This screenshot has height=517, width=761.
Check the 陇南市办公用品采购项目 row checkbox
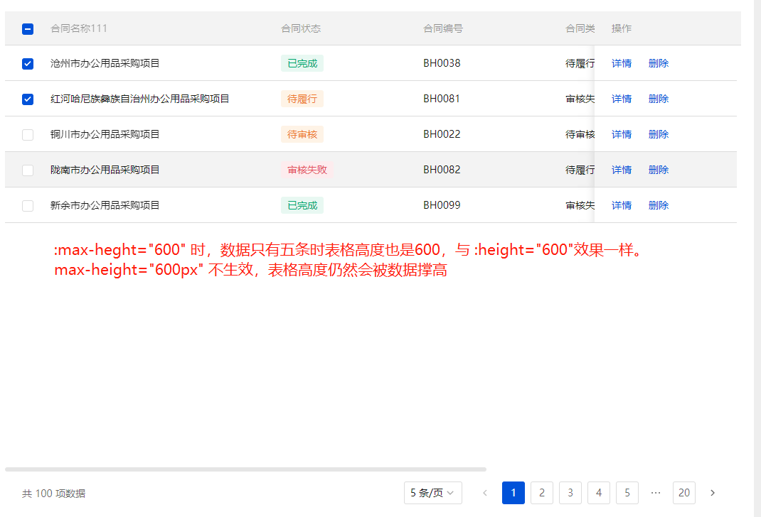pos(27,170)
